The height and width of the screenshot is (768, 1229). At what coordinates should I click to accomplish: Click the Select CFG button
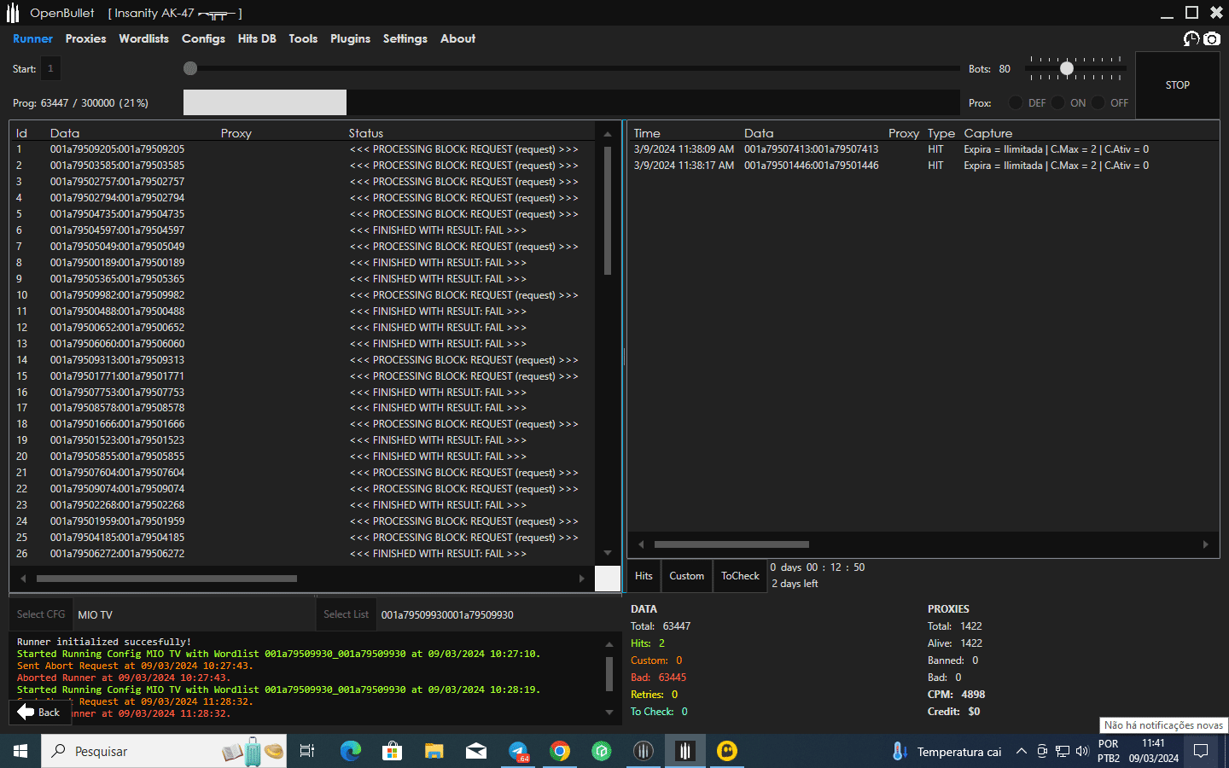click(x=41, y=614)
